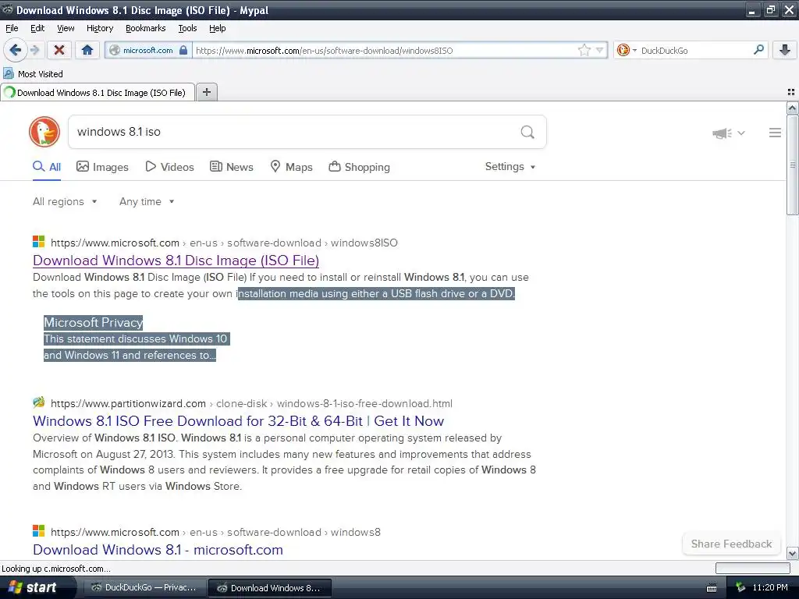This screenshot has height=599, width=799.
Task: Open the DuckDuckGo search engine selector
Action: click(x=627, y=50)
